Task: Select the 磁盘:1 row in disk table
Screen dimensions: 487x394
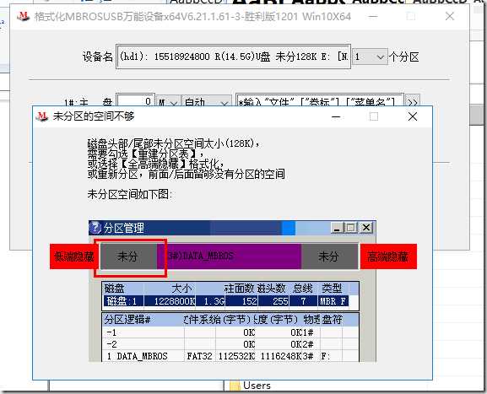Action: click(226, 301)
